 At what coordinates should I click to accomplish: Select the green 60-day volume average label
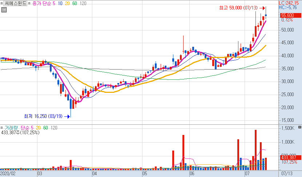[45, 128]
